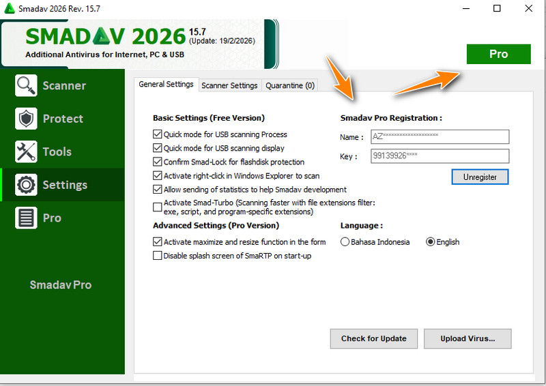Viewport: 546px width, 386px height.
Task: Click the Smadav Pro text in sidebar
Action: coord(61,284)
